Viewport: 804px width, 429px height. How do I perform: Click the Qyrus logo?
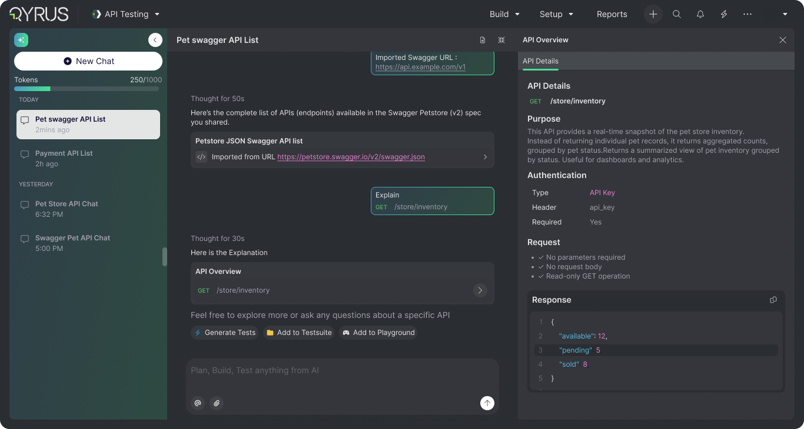pos(39,14)
